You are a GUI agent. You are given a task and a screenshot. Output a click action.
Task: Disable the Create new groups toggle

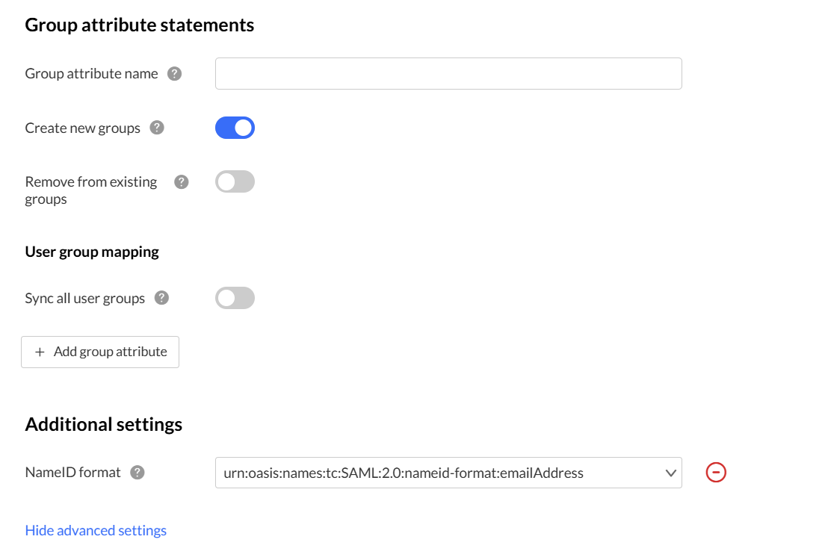click(x=235, y=128)
